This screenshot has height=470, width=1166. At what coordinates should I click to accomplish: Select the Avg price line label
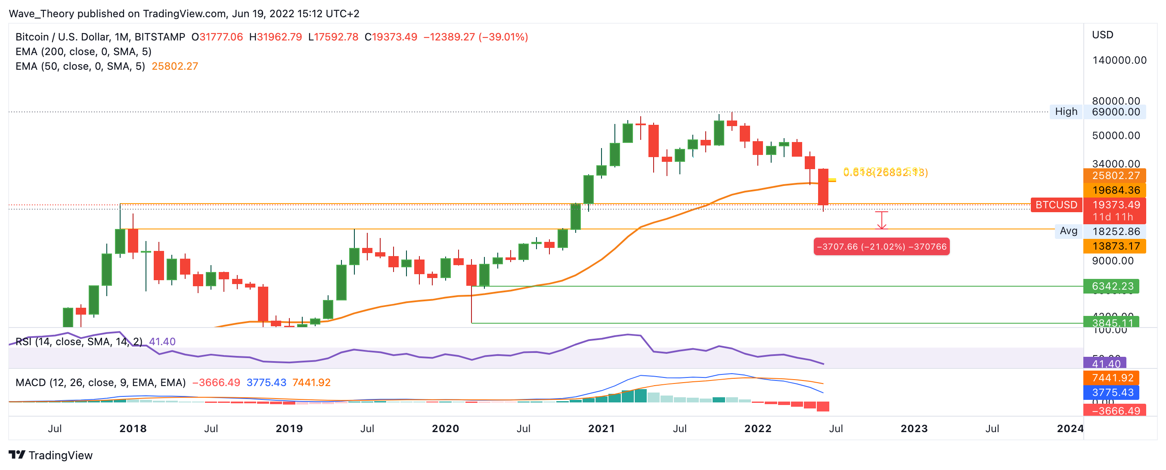coord(1068,231)
